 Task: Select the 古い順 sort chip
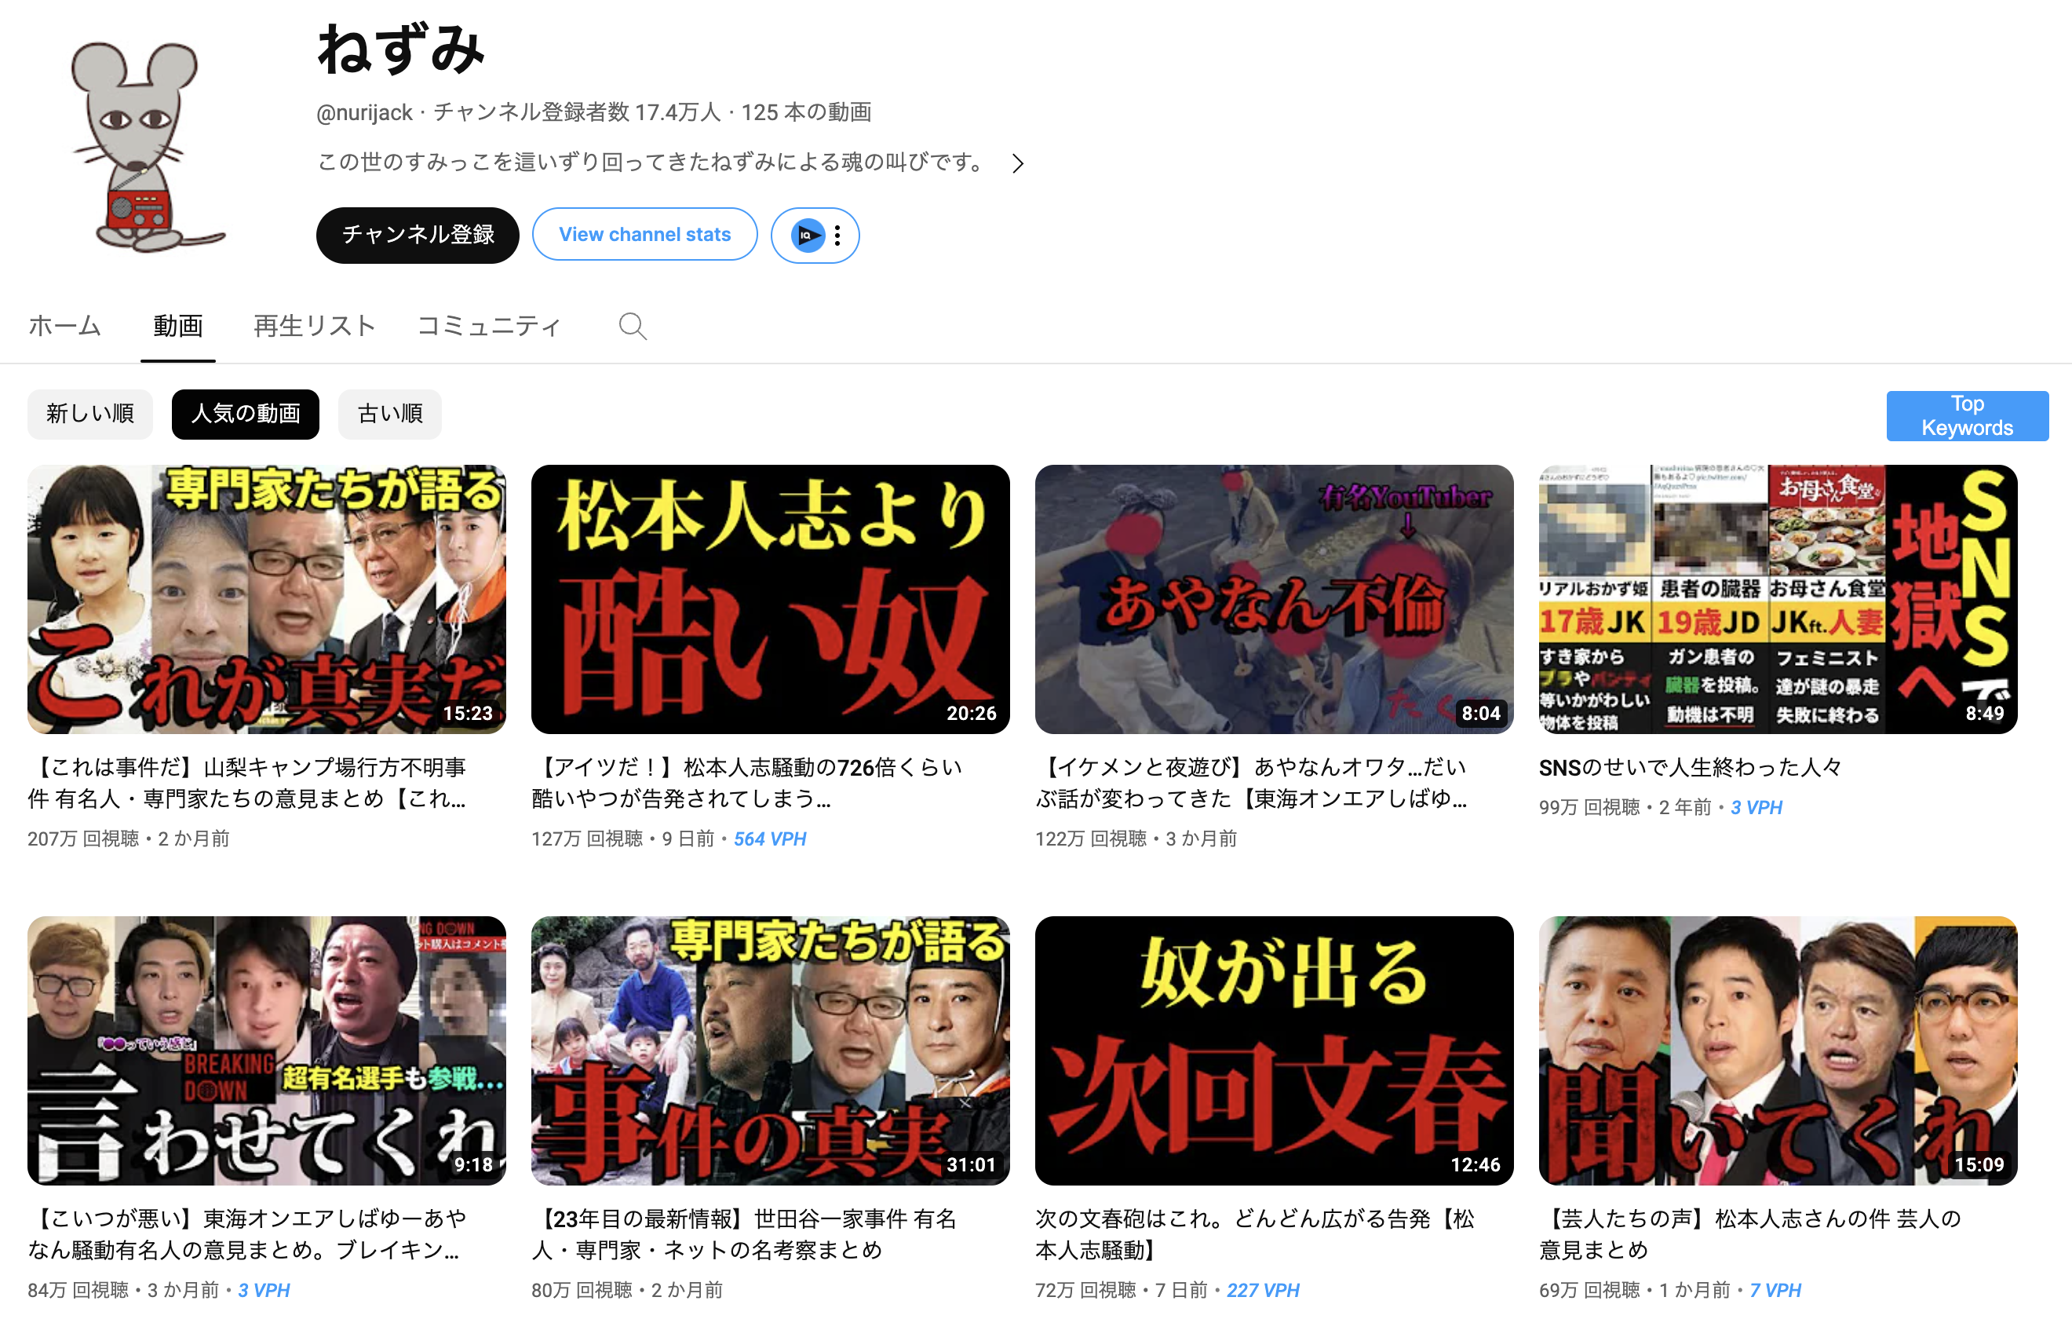point(389,415)
